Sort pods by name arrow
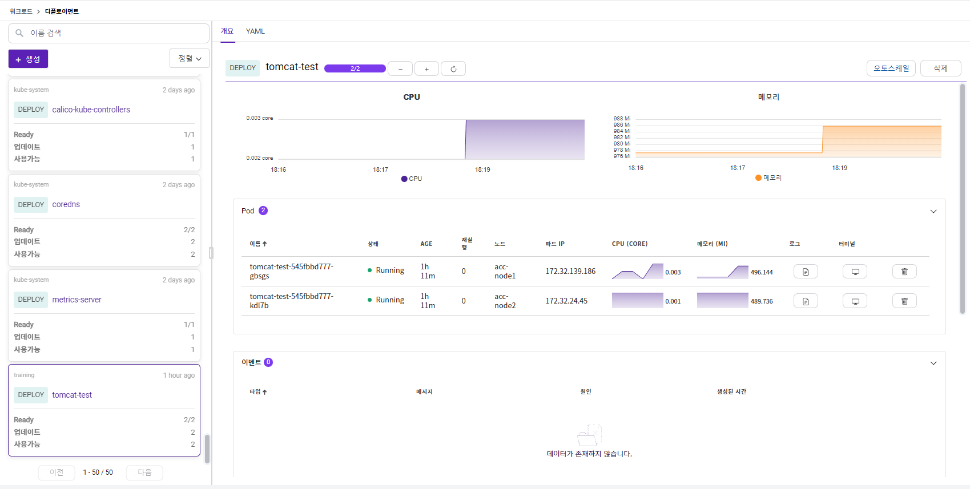The height and width of the screenshot is (489, 970). (x=265, y=244)
